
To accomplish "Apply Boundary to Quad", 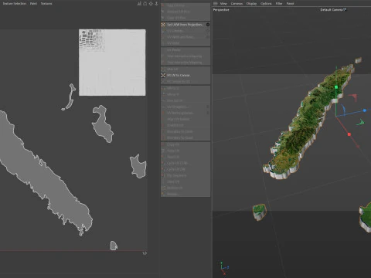I will 185,137.
